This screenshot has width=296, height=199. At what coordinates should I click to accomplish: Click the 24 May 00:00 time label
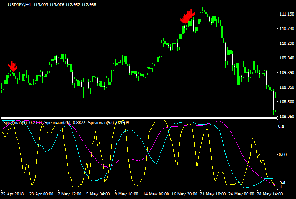pyautogui.click(x=241, y=194)
